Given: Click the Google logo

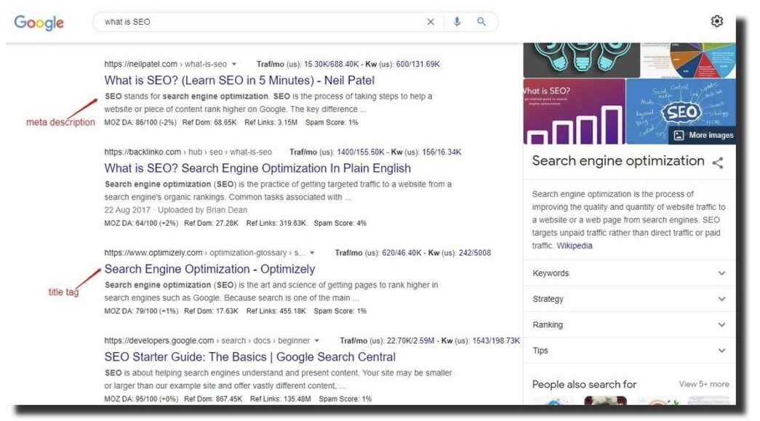Looking at the screenshot, I should (39, 23).
